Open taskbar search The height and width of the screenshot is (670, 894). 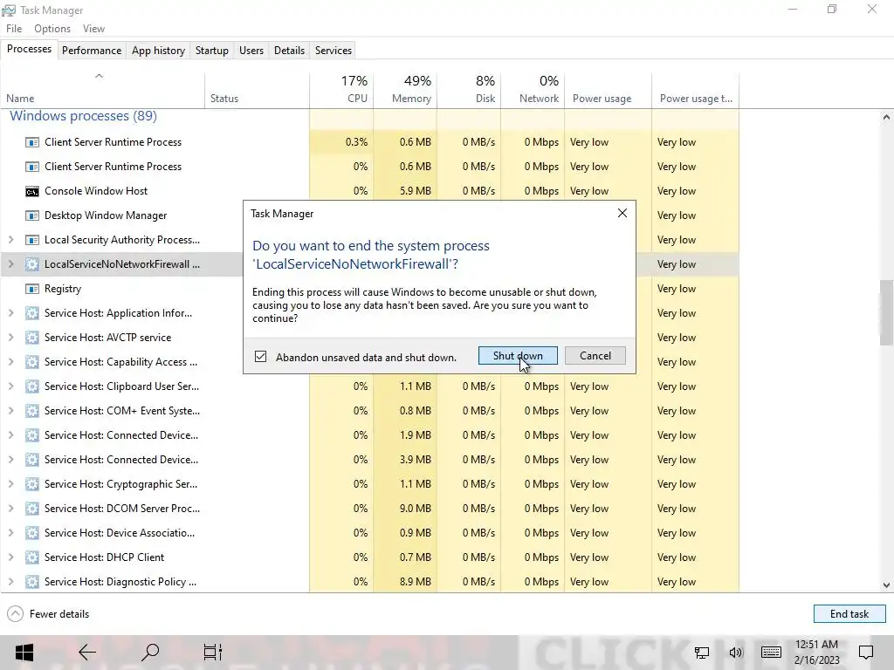point(150,653)
